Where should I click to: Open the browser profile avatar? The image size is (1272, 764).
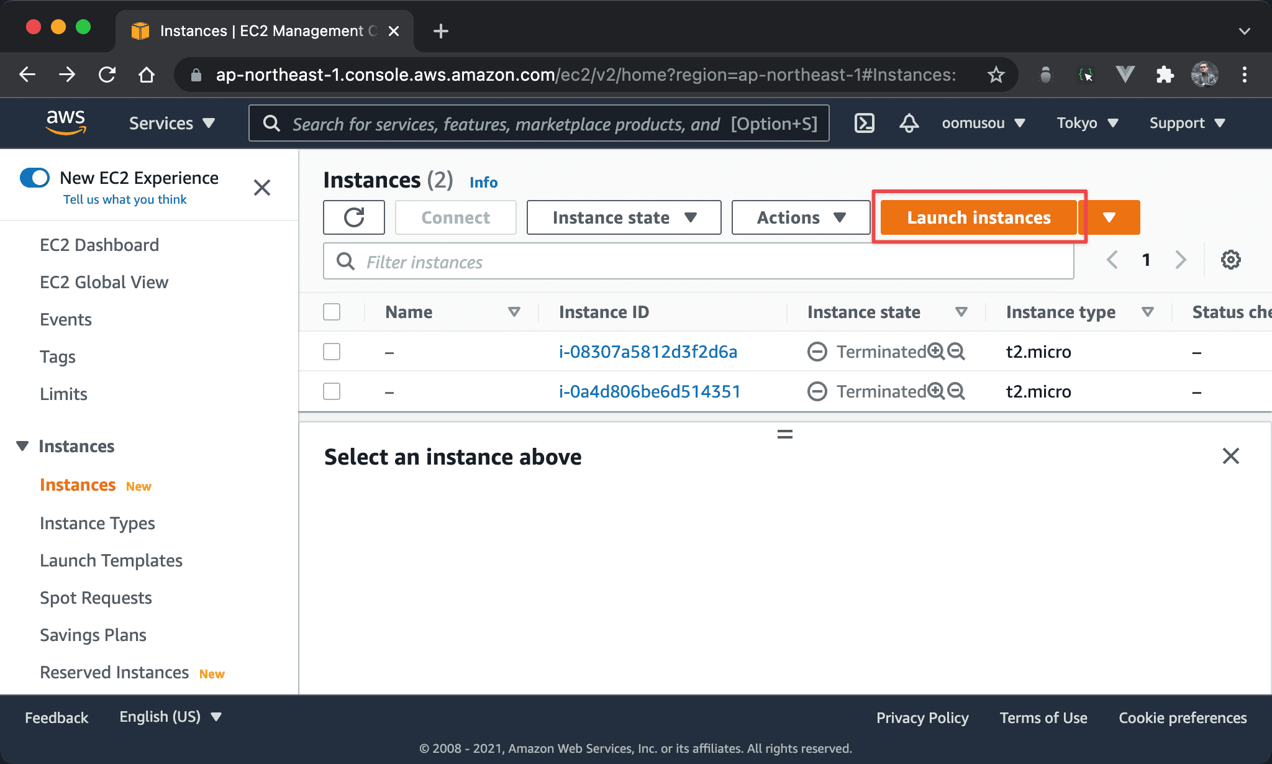(x=1205, y=75)
